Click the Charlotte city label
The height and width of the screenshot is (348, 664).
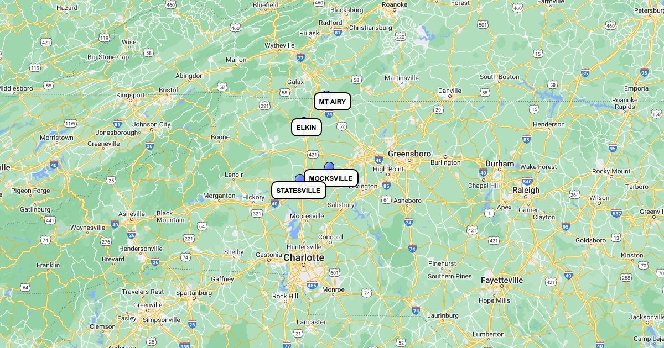[304, 257]
